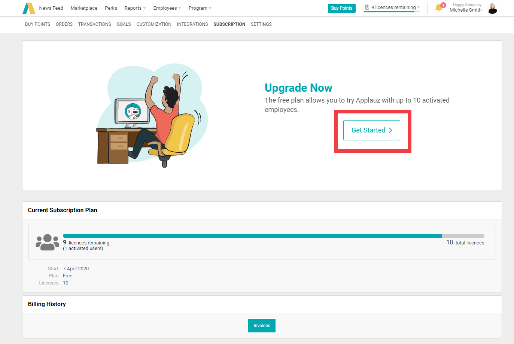Click the chevron arrow on Get Started

click(x=390, y=130)
